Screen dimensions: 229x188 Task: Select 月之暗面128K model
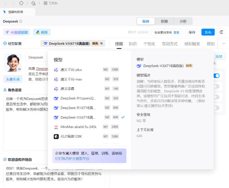(89, 136)
